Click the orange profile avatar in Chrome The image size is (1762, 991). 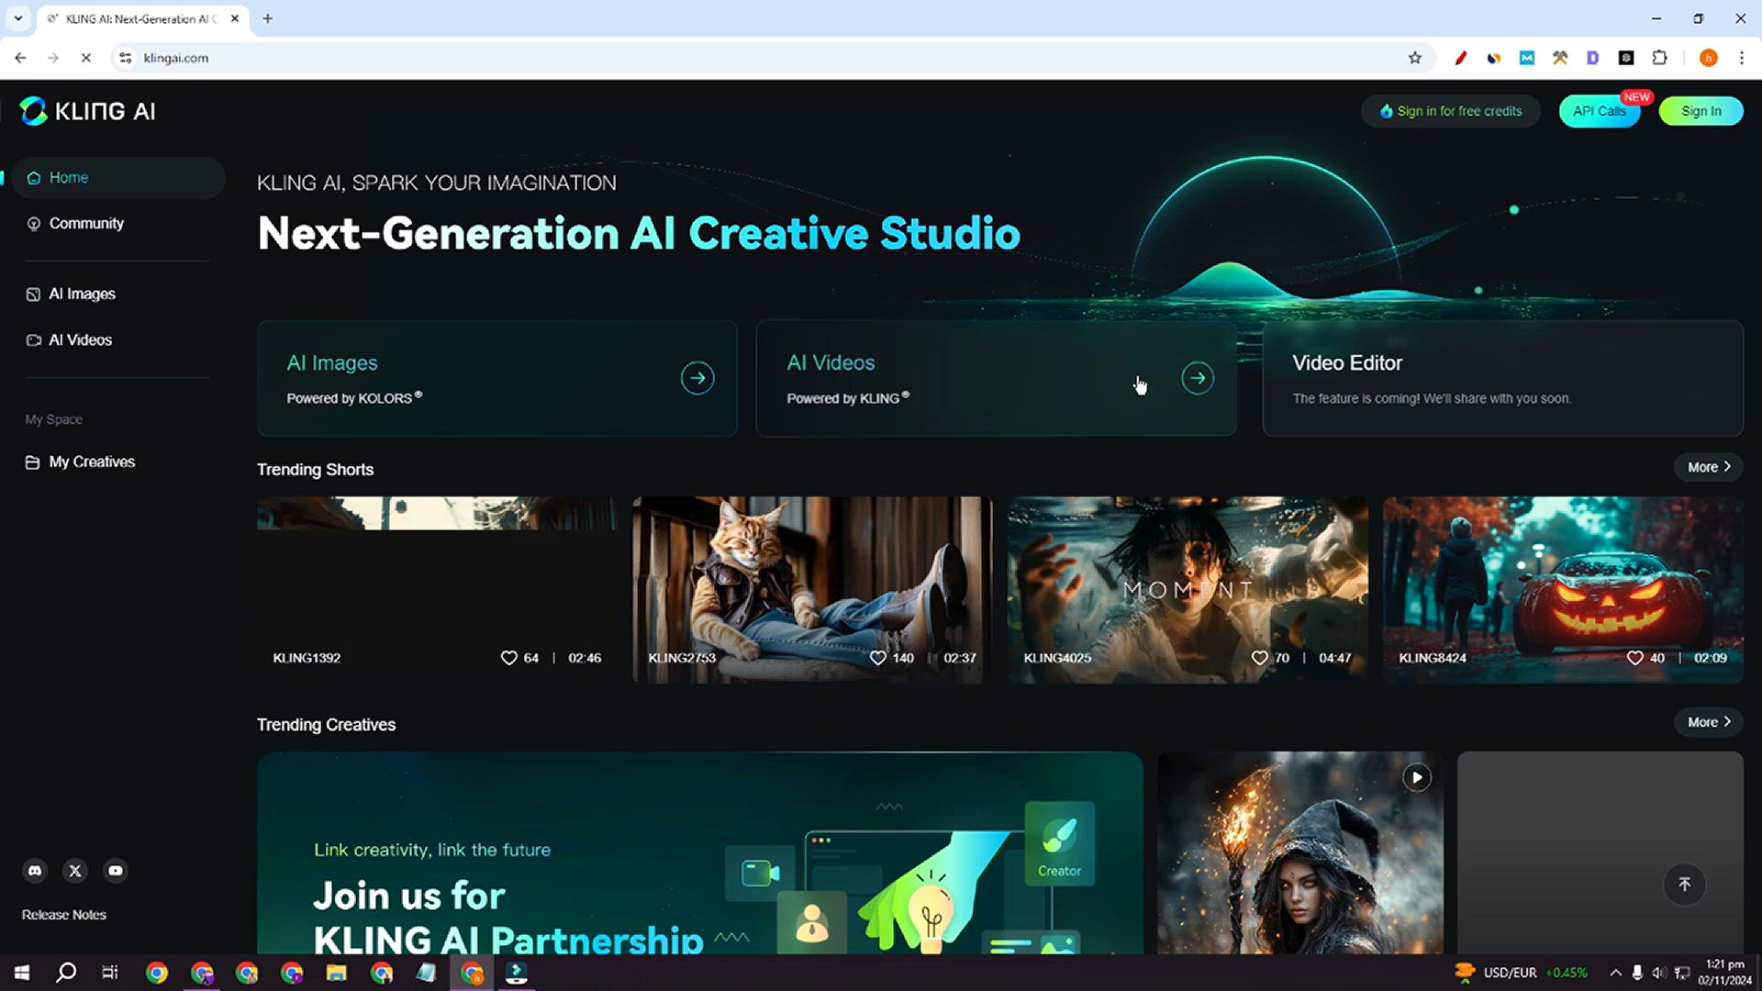[1708, 58]
